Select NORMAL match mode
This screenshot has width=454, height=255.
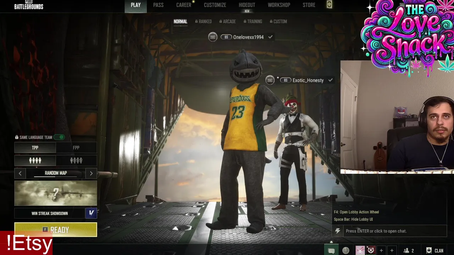(180, 21)
